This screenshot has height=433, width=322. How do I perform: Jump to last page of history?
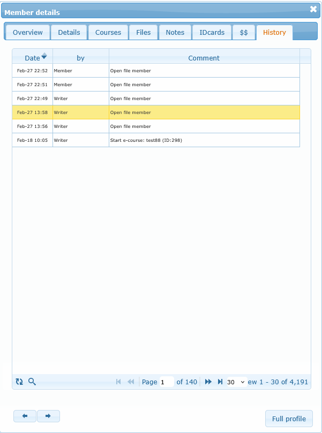tap(220, 382)
